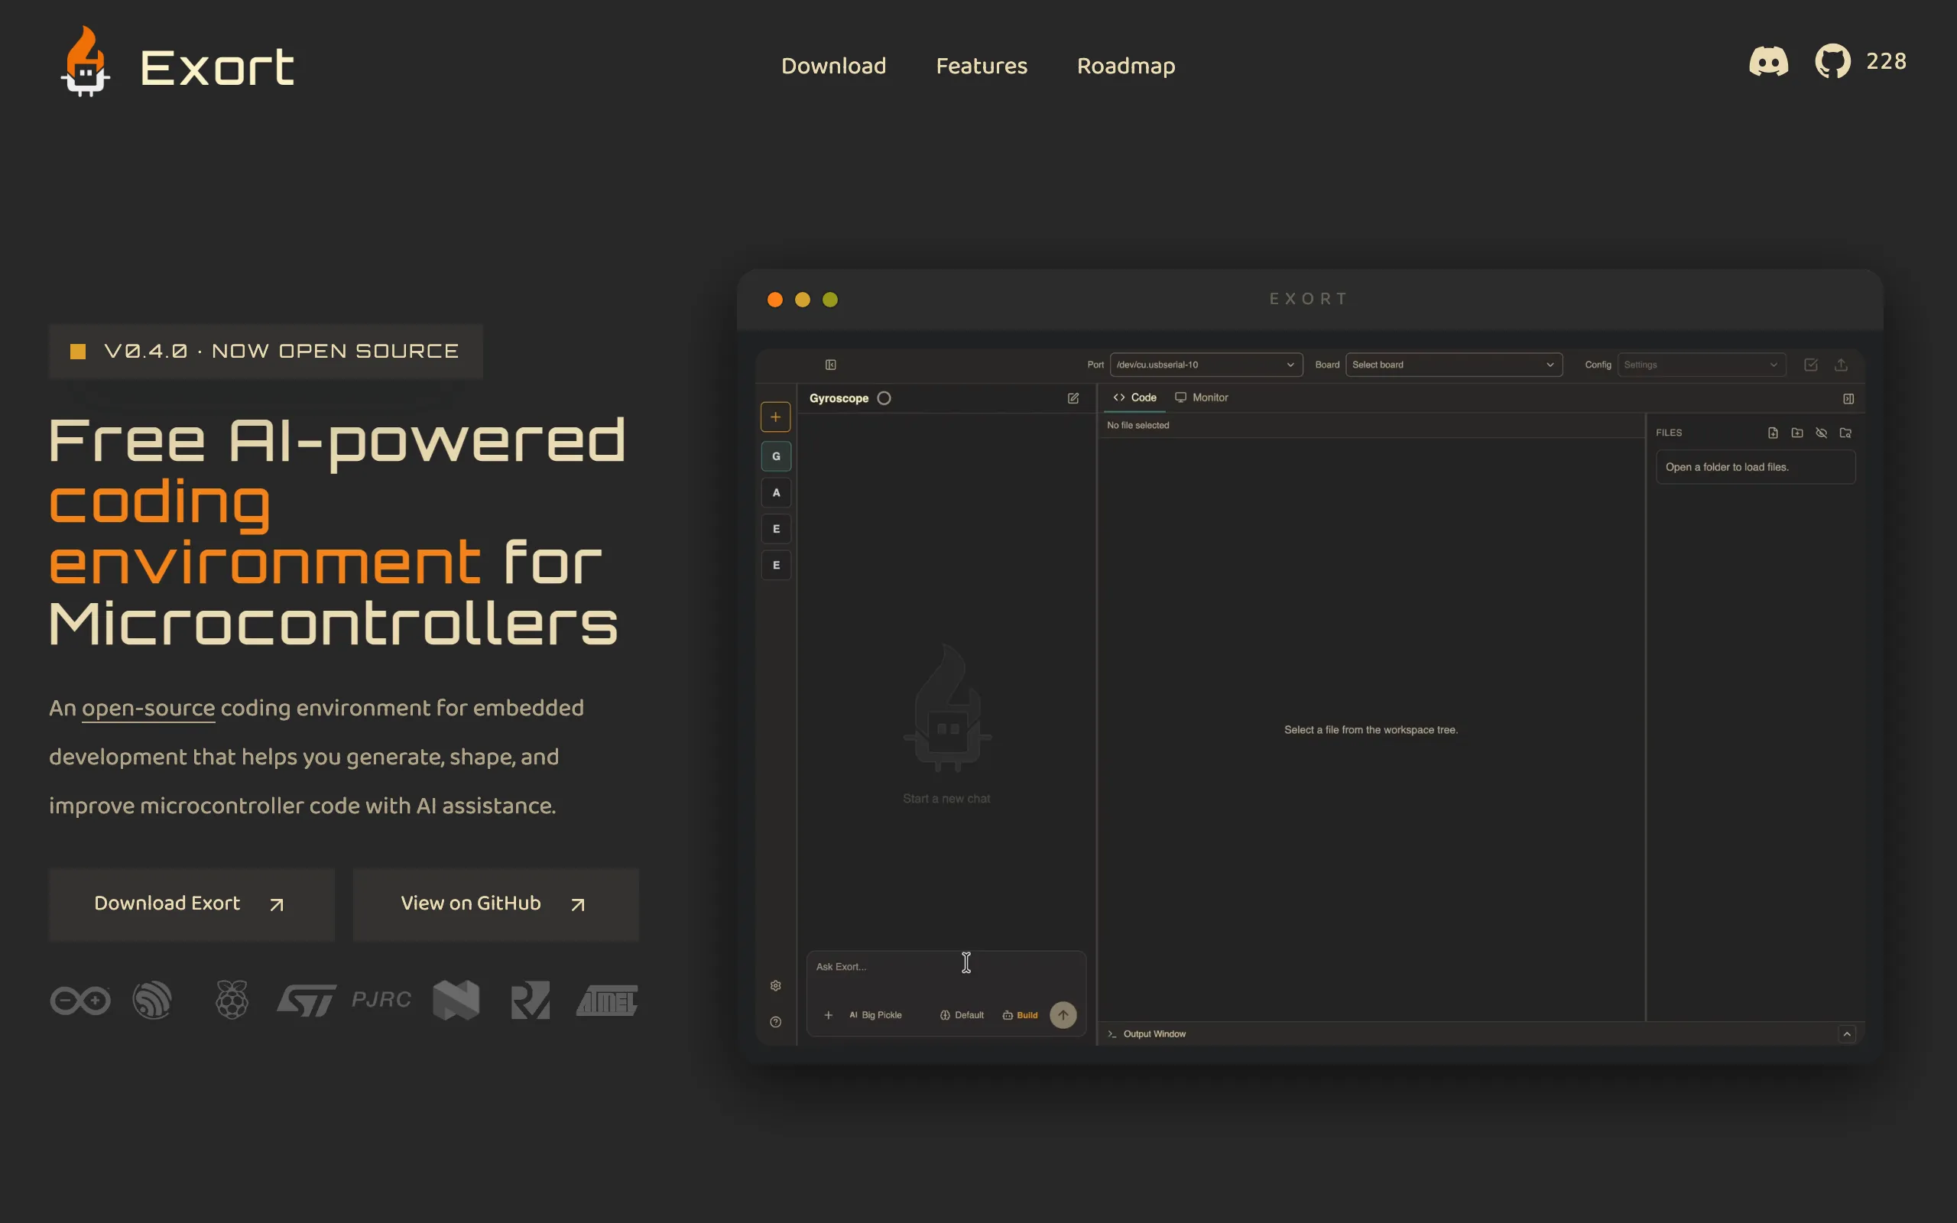Toggle the Build mode in chat box
1957x1223 pixels.
[x=1021, y=1015]
